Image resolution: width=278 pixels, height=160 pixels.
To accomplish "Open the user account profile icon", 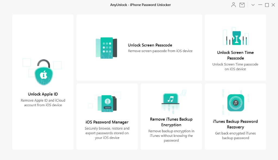I will 233,5.
